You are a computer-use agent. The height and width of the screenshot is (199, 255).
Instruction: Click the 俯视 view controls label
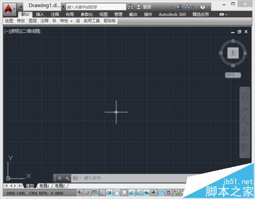tap(15, 31)
